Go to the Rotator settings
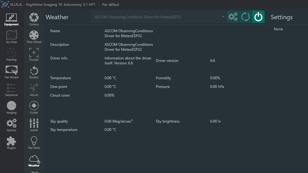Screen dimensions: 308x173 (x=34, y=71)
